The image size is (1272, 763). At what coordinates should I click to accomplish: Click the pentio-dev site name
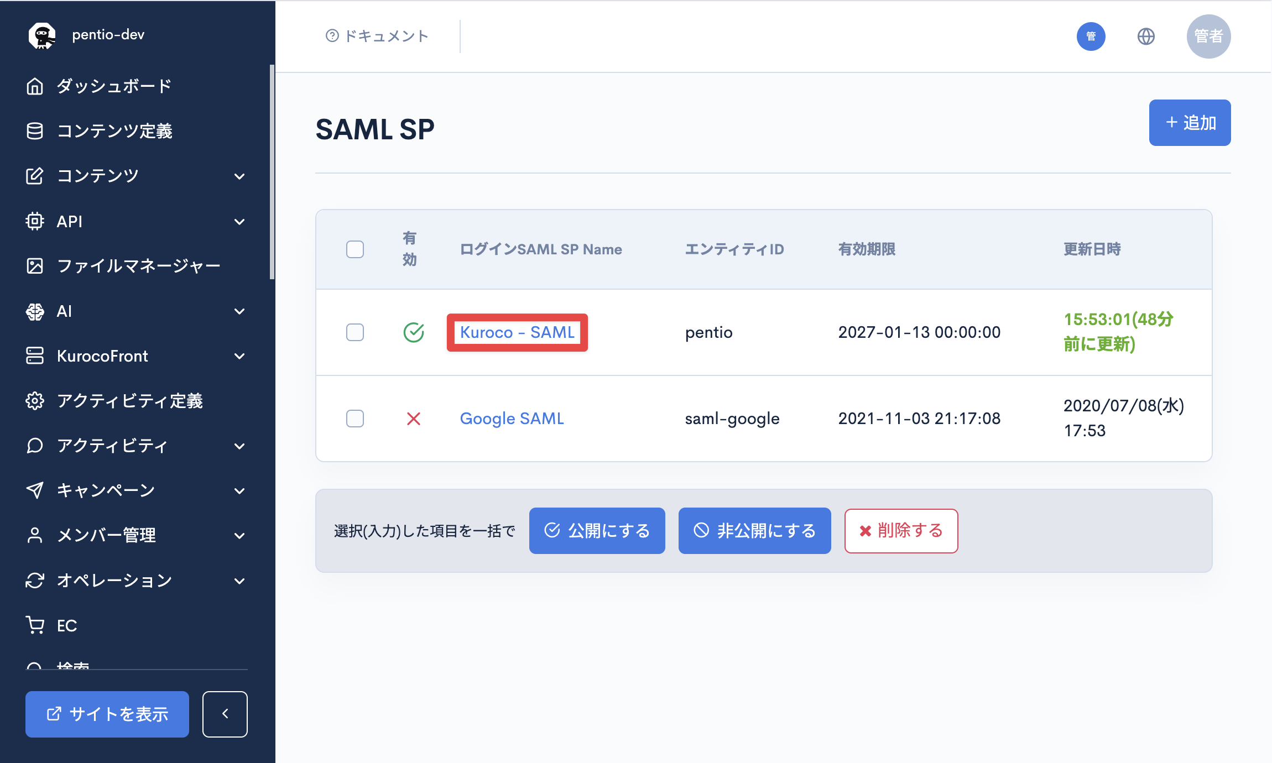coord(108,35)
